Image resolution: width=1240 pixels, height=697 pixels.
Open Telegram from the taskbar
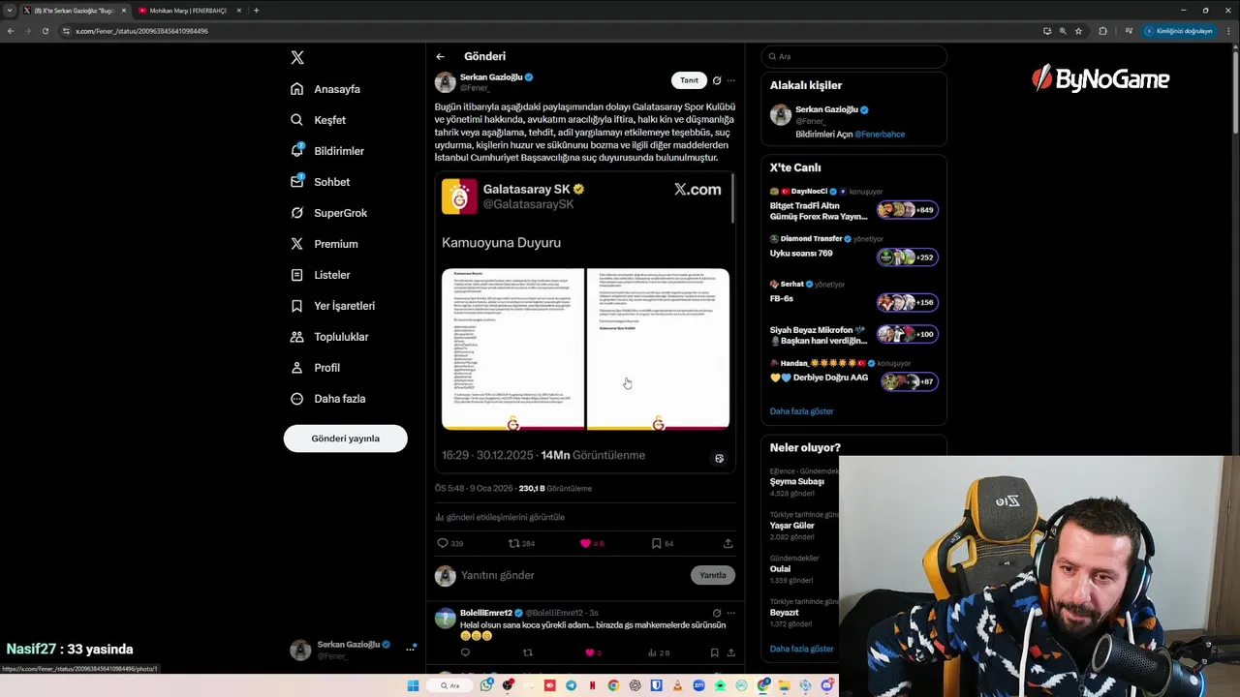pyautogui.click(x=571, y=685)
